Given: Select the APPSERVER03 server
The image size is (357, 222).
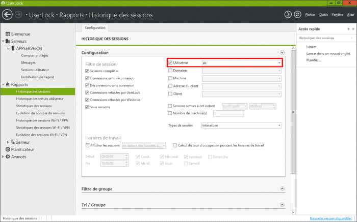Looking at the screenshot, I should tap(29, 49).
